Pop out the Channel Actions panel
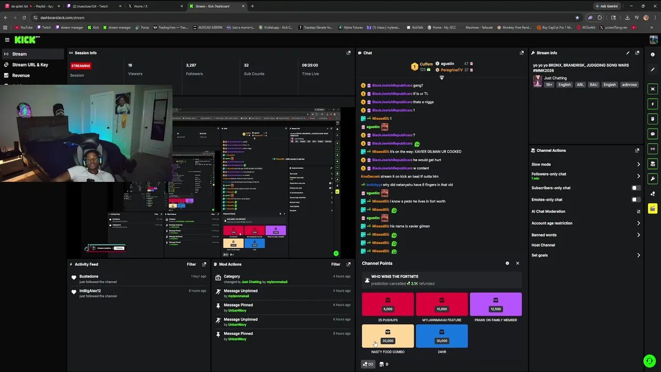This screenshot has height=372, width=661. (637, 150)
